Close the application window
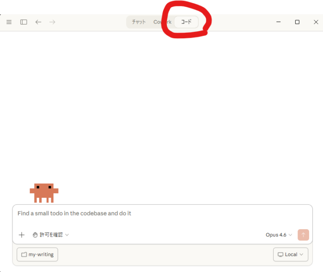323x272 pixels. coord(316,22)
